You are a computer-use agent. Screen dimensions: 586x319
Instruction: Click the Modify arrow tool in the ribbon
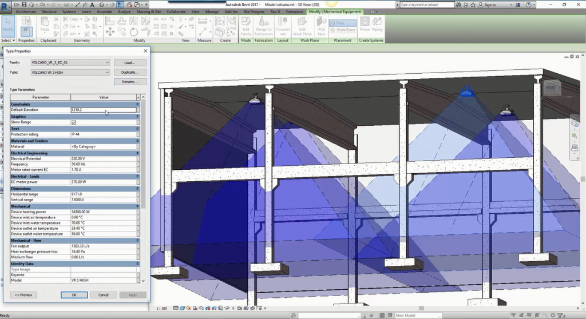(8, 26)
